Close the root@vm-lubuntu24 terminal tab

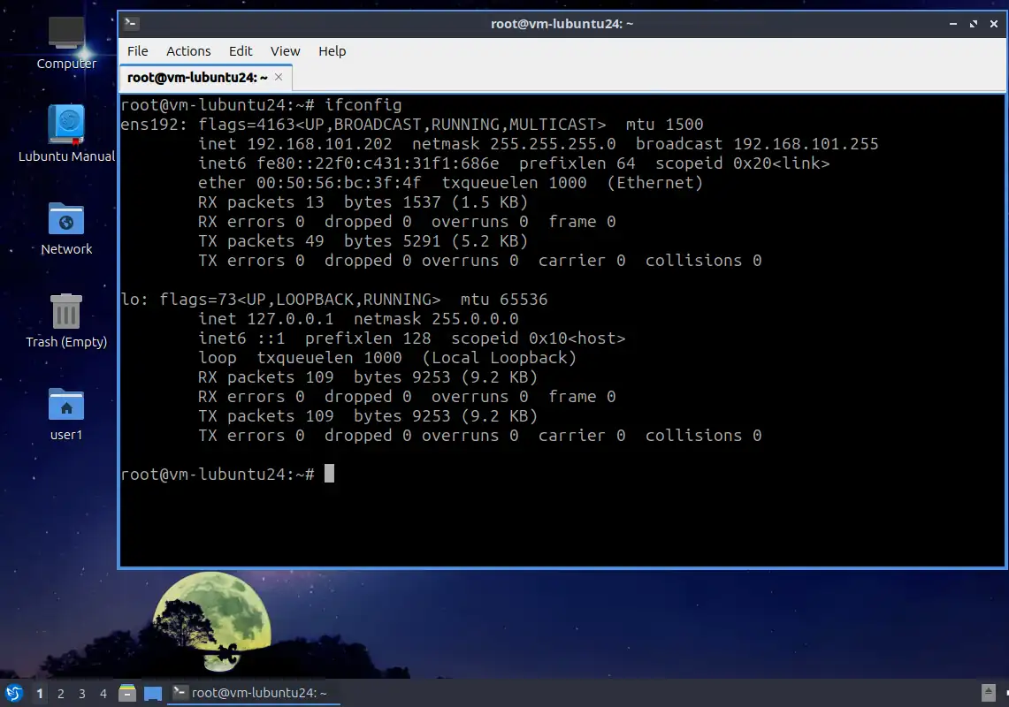click(279, 77)
